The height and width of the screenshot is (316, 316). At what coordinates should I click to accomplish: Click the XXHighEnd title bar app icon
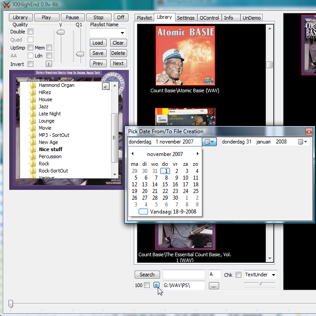7,4
